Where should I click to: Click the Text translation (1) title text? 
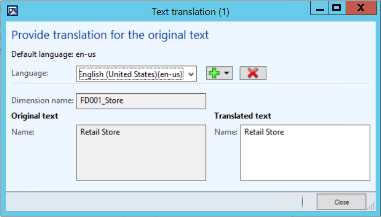(190, 12)
